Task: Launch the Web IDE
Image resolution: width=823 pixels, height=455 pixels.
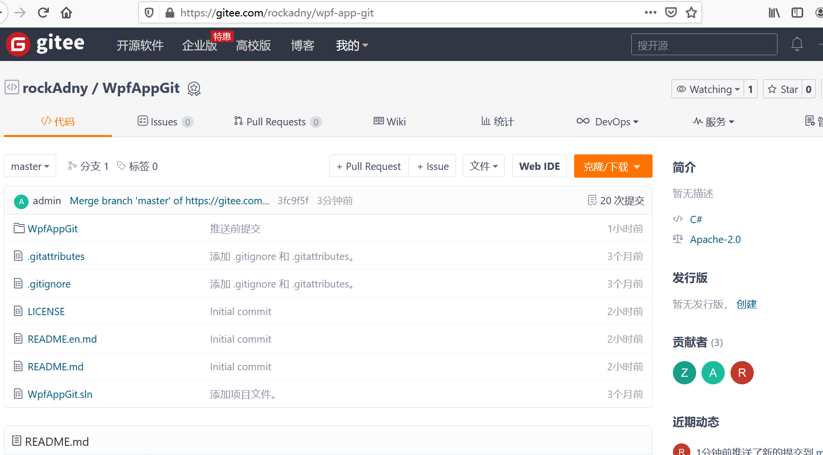Action: 539,166
